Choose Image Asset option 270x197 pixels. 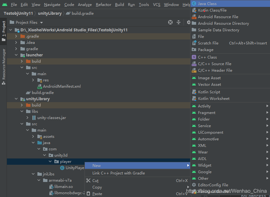[x=230, y=78]
